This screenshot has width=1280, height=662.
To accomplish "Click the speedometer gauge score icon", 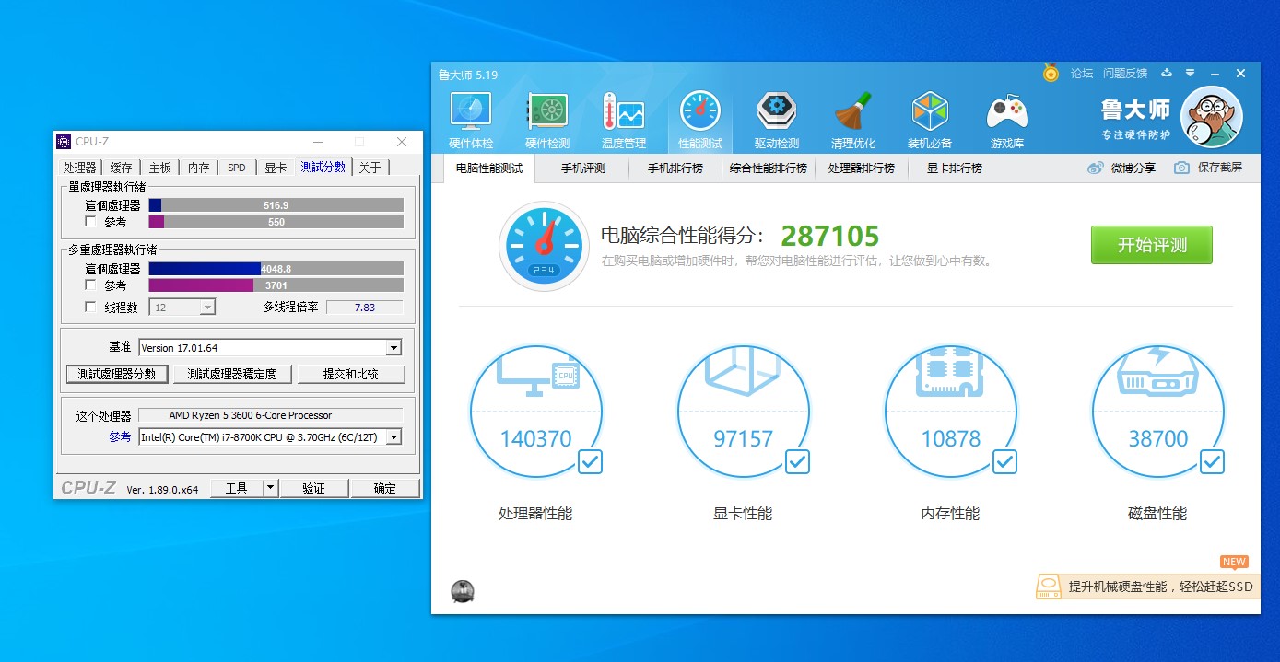I will pyautogui.click(x=544, y=247).
